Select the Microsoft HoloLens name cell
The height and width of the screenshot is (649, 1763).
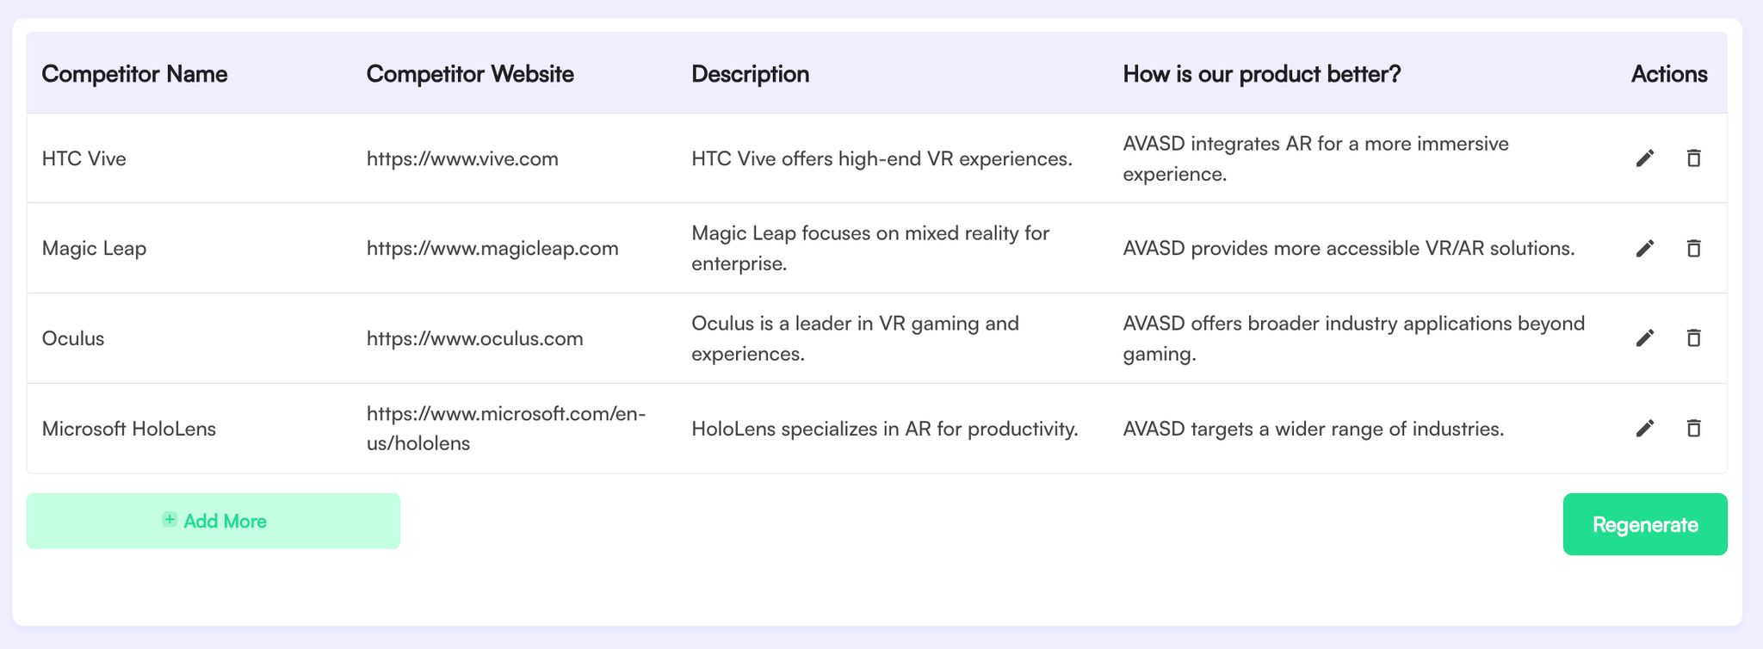click(129, 429)
